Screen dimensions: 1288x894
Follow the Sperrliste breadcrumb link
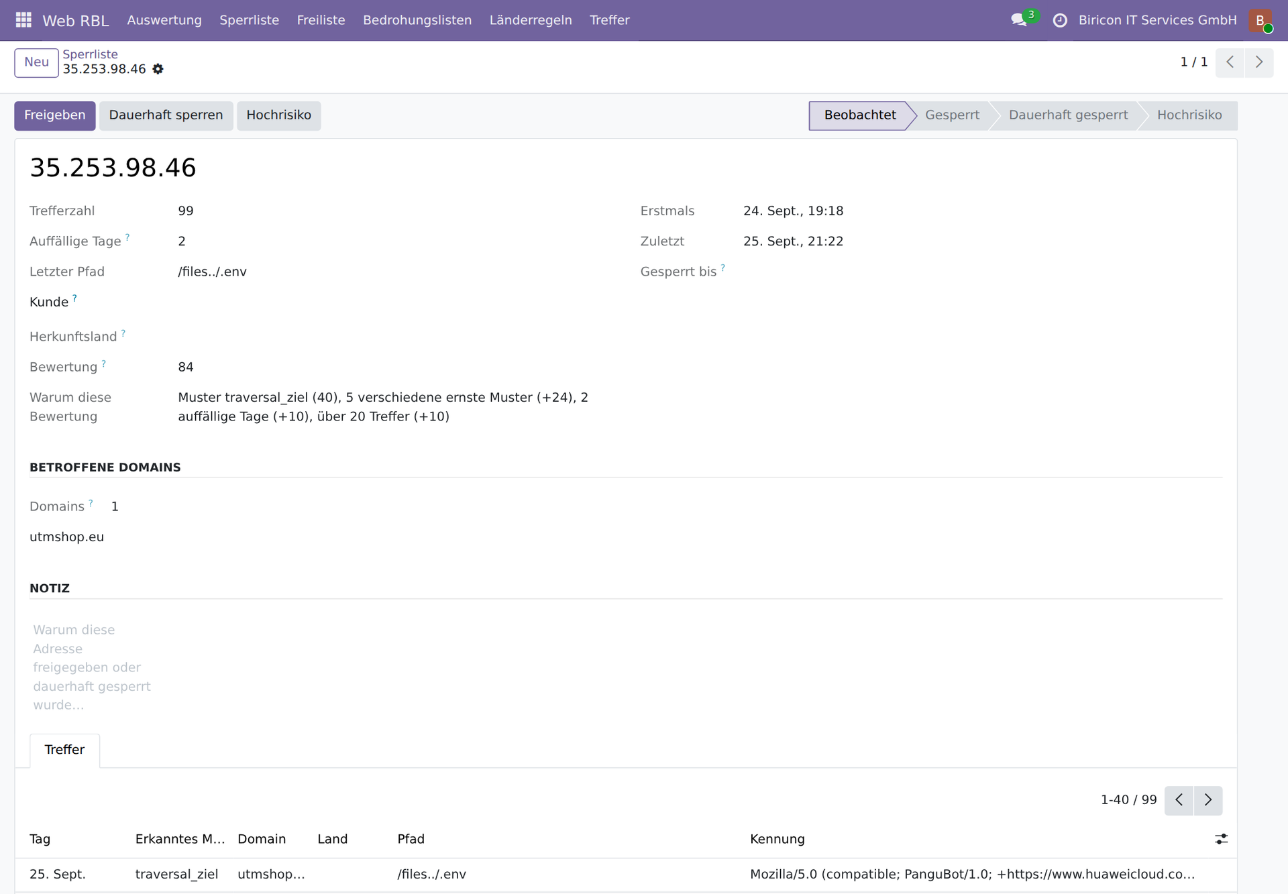(x=90, y=54)
